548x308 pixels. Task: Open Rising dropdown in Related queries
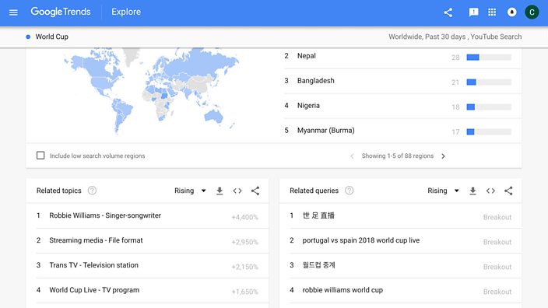tap(443, 191)
